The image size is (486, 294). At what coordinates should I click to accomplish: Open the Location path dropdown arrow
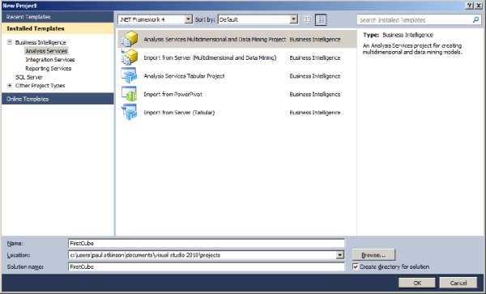[x=340, y=255]
